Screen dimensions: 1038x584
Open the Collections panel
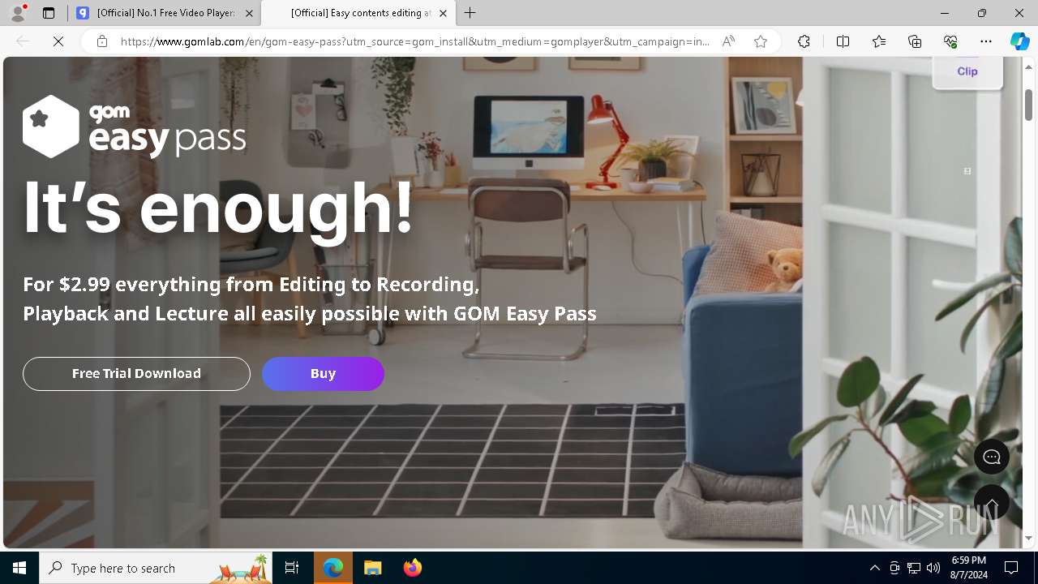[915, 41]
